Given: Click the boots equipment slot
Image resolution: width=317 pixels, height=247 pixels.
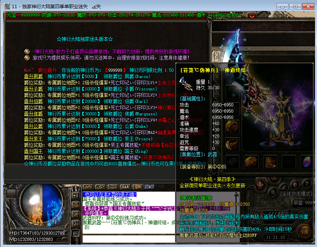Looking at the screenshot, I should [x=270, y=162].
